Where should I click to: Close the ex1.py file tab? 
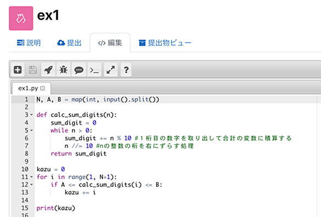(x=42, y=88)
